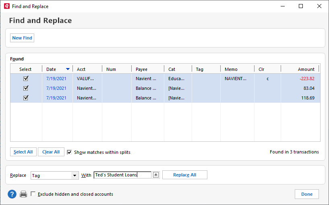329x205 pixels.
Task: Click the Replace All button
Action: click(x=184, y=175)
